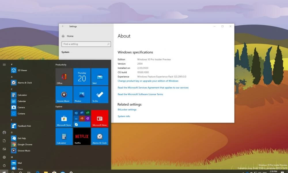Screen dimensions: 288x173
Task: Open the To Do tile
Action: point(100,95)
